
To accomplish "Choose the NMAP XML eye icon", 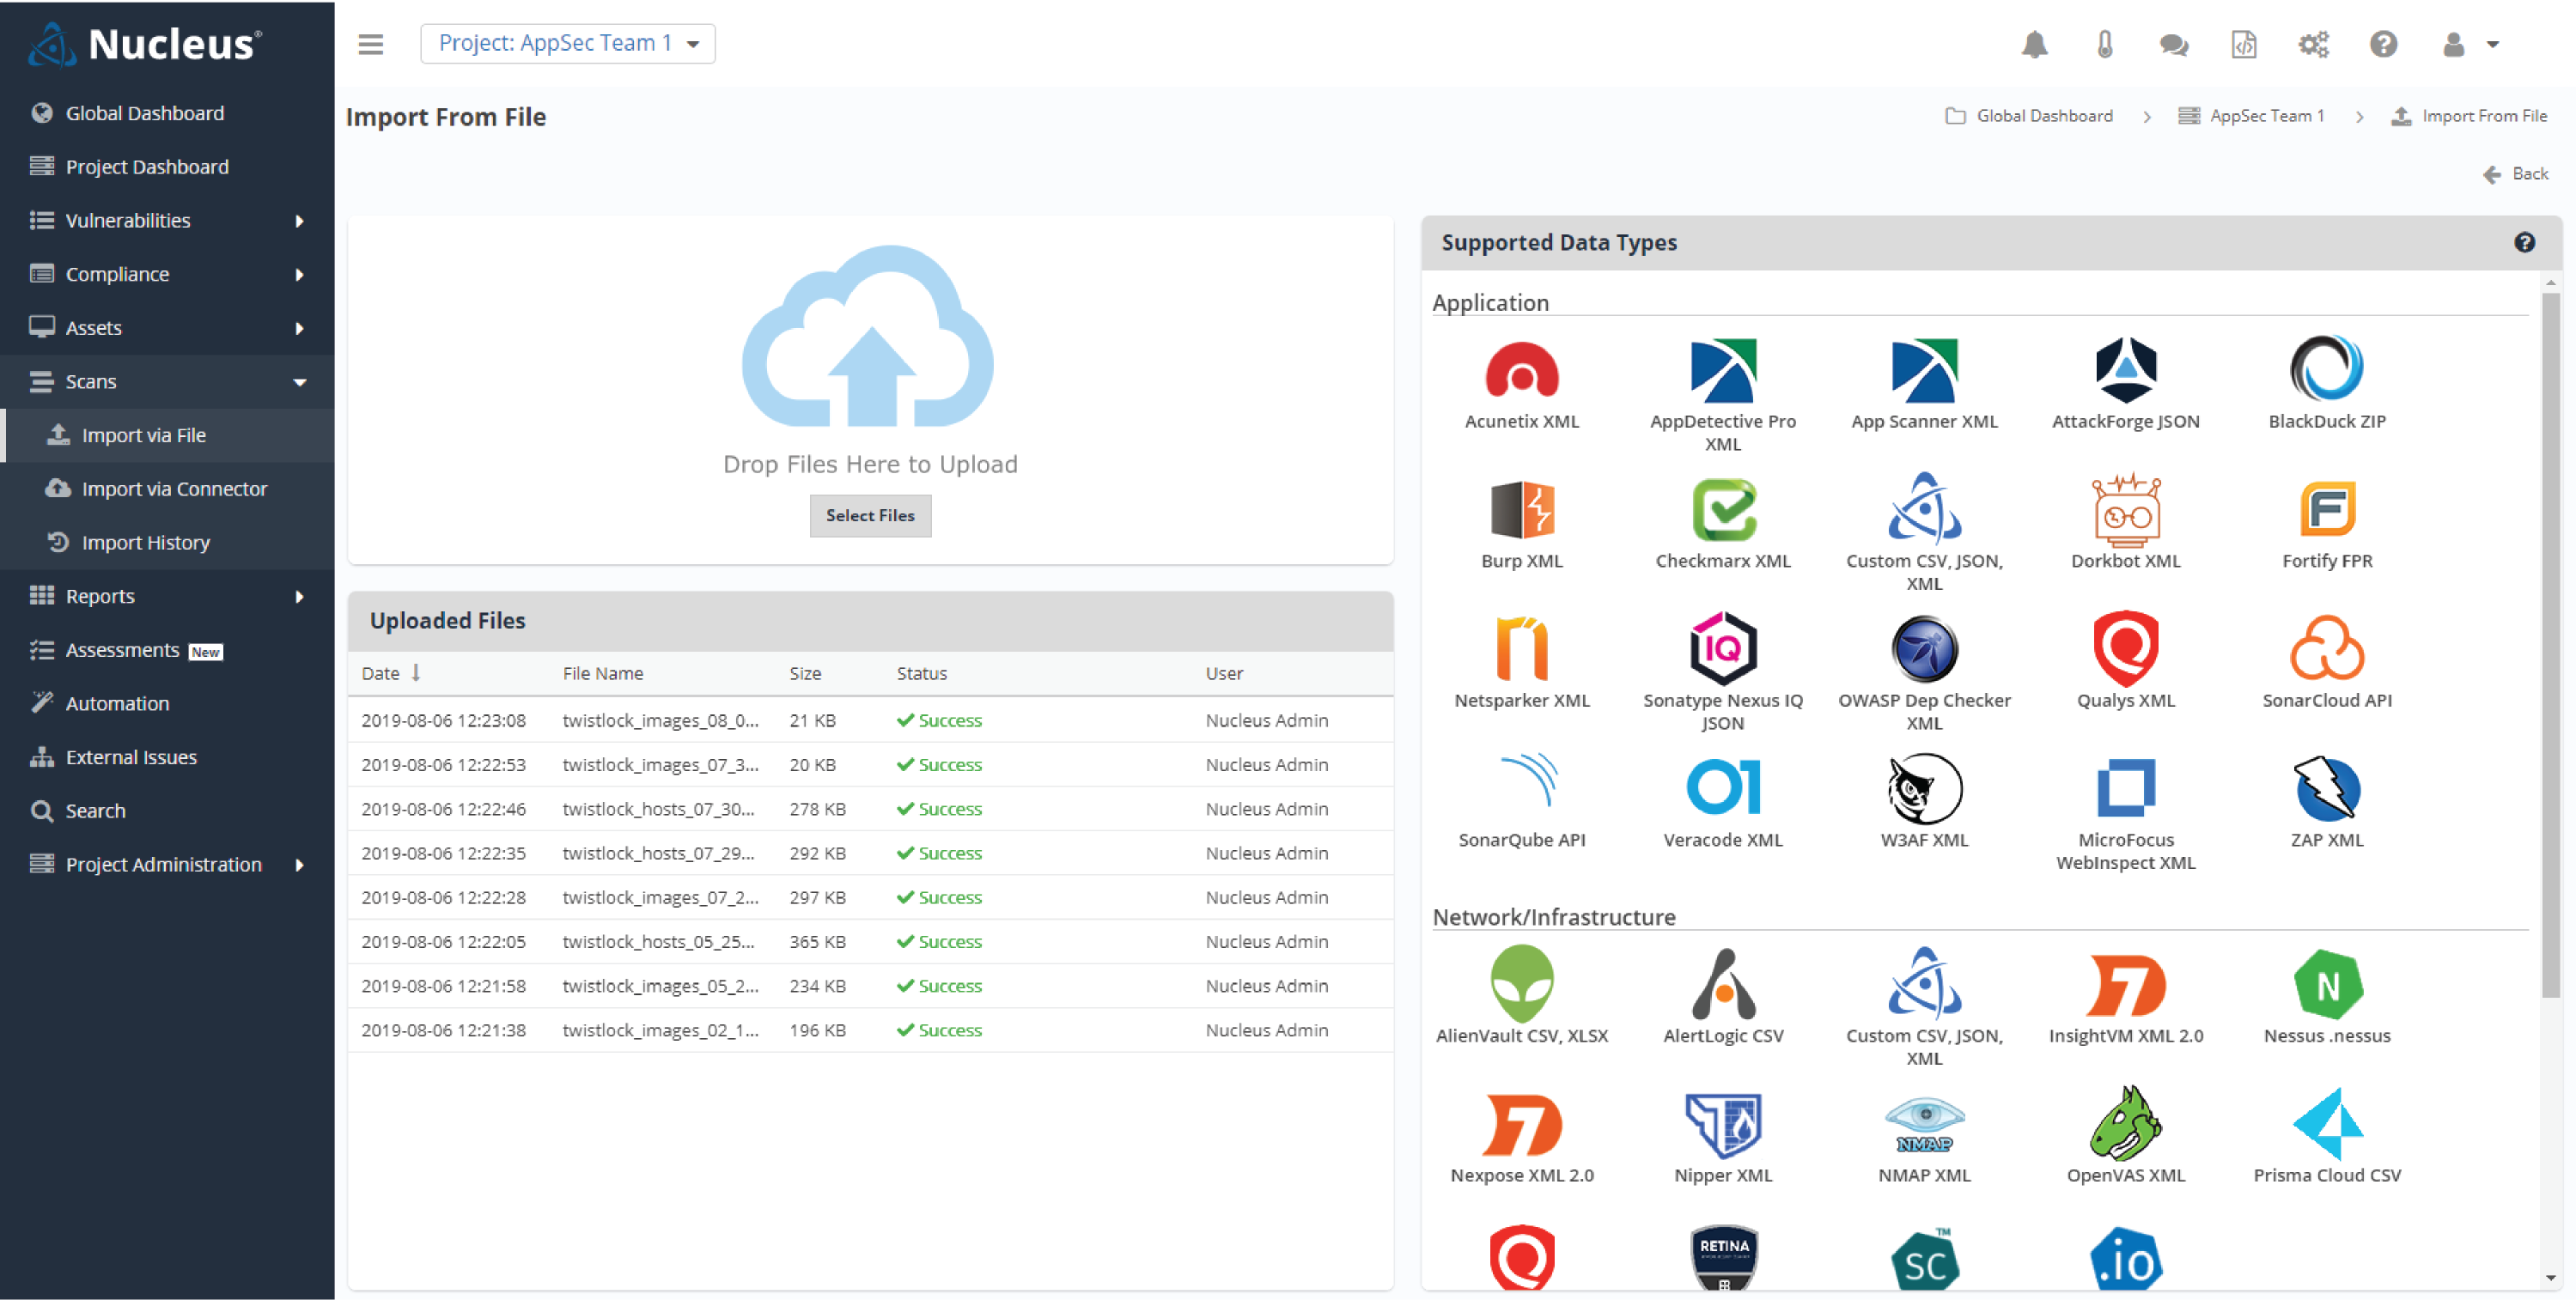I will 1923,1124.
